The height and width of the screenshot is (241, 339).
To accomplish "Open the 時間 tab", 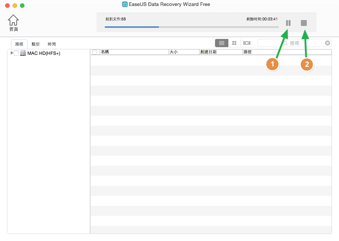I will (52, 44).
